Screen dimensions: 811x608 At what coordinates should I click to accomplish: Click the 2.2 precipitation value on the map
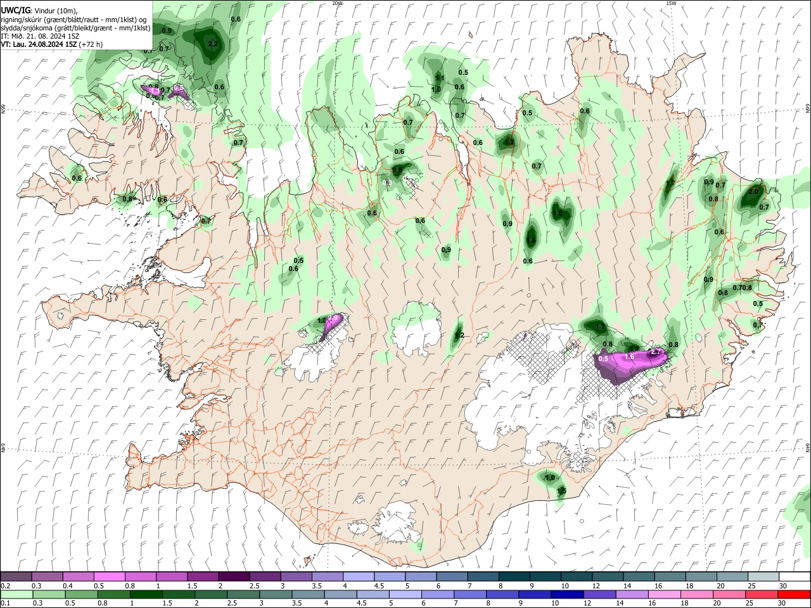[x=213, y=44]
